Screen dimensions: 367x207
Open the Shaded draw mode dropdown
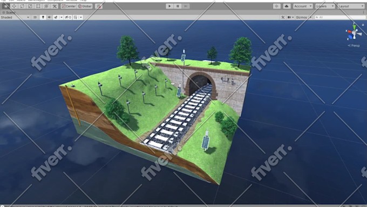click(15, 17)
